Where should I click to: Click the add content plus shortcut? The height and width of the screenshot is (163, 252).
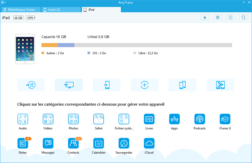point(145,85)
